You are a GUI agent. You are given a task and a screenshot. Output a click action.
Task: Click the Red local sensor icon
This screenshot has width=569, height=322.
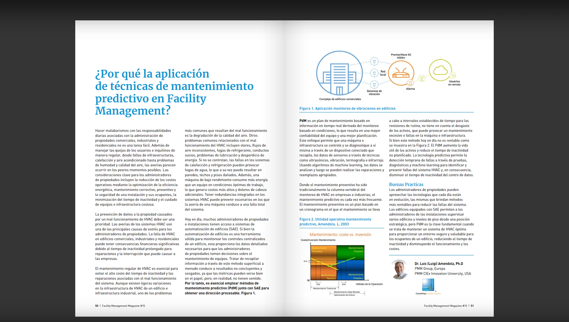point(374,73)
